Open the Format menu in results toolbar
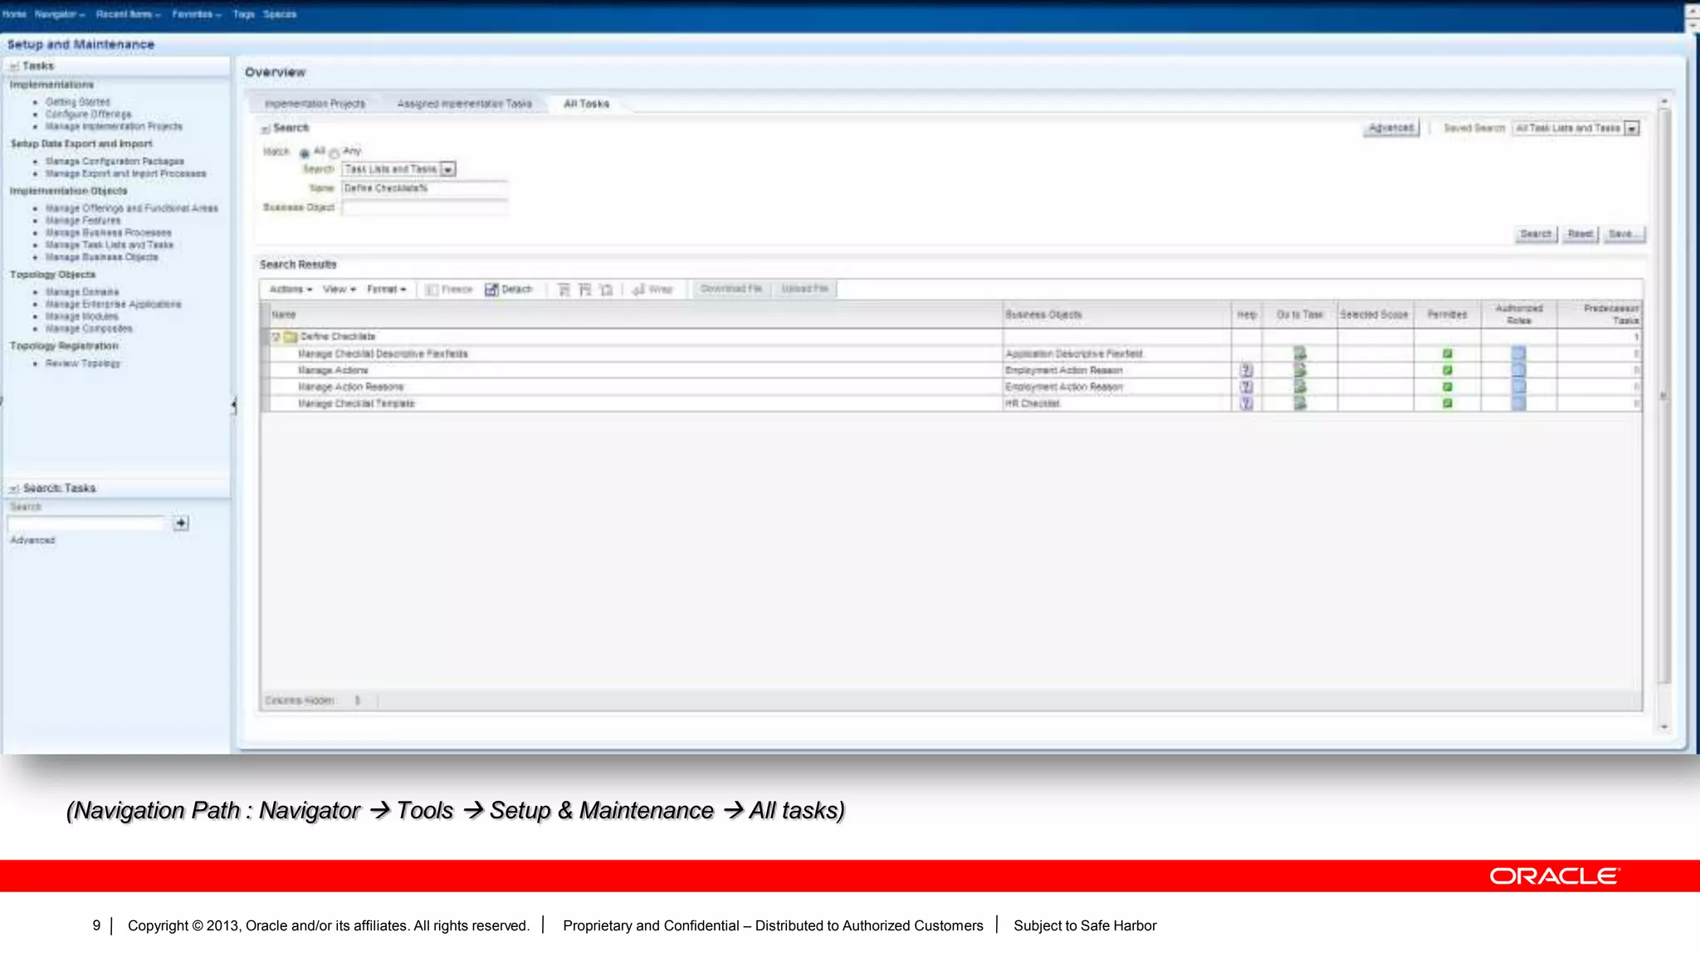The width and height of the screenshot is (1700, 956). pos(386,290)
